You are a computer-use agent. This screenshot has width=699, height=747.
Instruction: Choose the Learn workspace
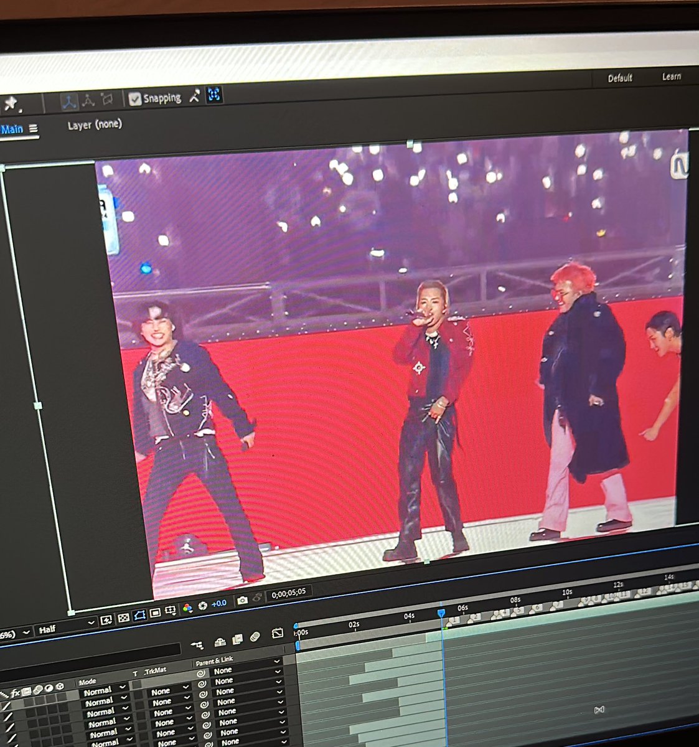[x=671, y=76]
